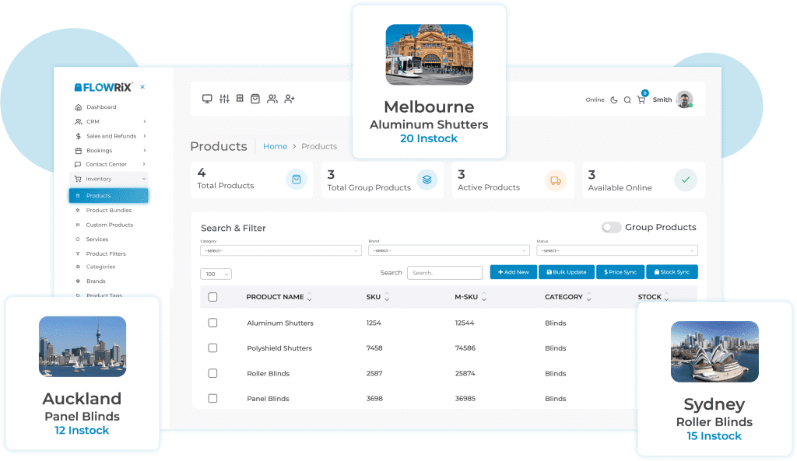The image size is (797, 461).
Task: Open the FLOWRiX logo
Action: click(104, 87)
